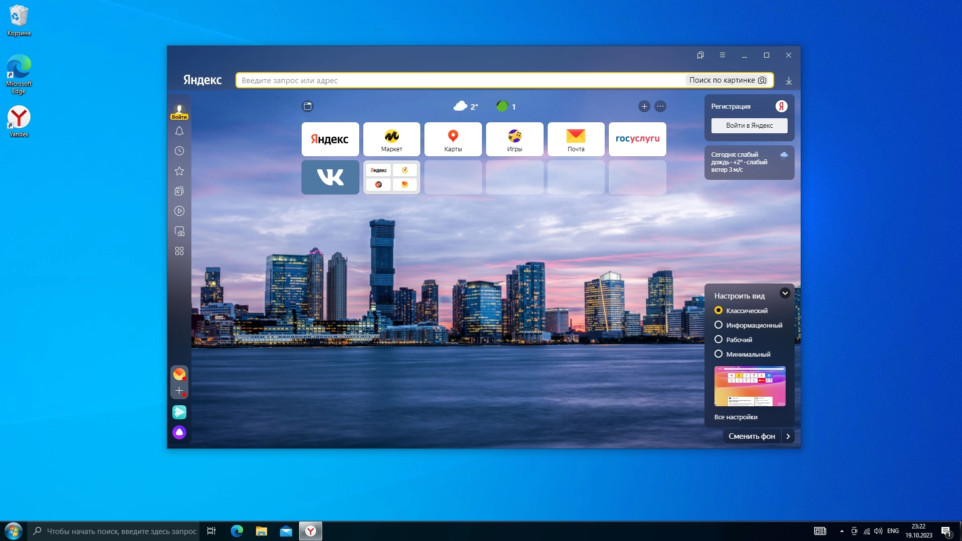This screenshot has height=541, width=962.
Task: Select the Минимальный view option
Action: (x=718, y=354)
